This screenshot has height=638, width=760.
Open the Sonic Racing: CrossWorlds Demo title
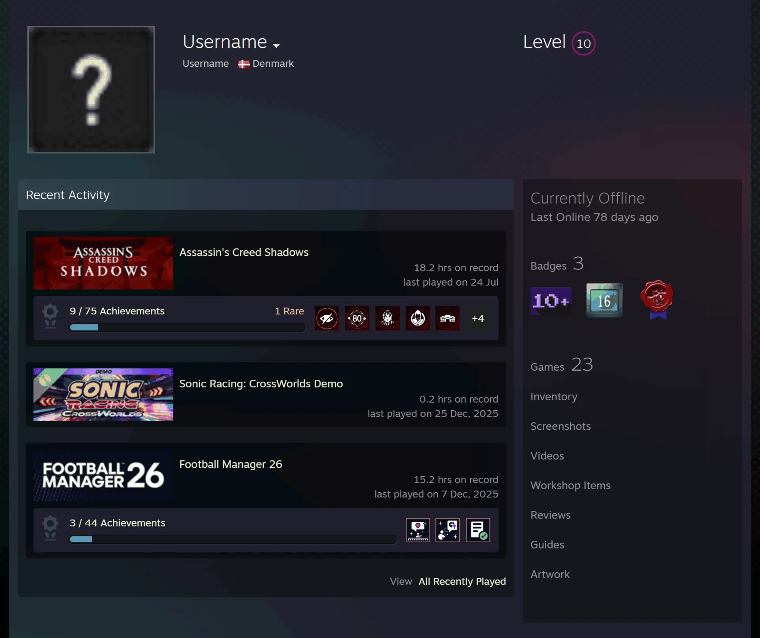[x=261, y=384]
